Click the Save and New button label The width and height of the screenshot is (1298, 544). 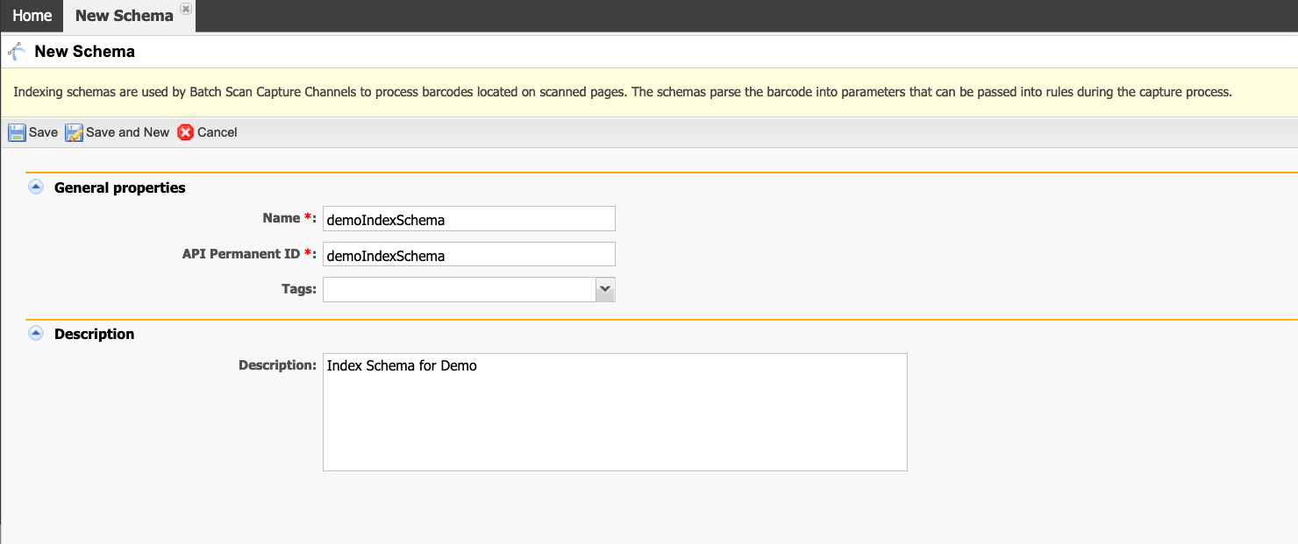pyautogui.click(x=127, y=132)
